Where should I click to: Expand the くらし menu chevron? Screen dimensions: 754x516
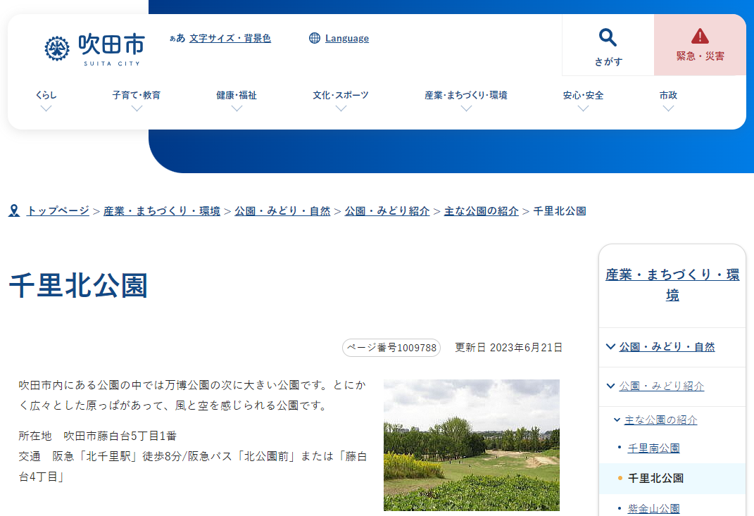(46, 108)
